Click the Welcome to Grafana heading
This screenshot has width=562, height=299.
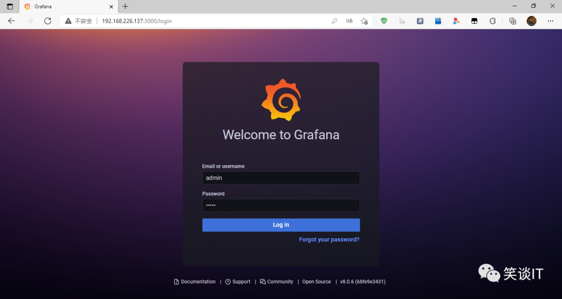click(281, 135)
